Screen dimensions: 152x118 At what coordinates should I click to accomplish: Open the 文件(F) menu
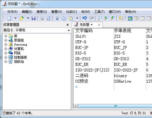coord(12,12)
